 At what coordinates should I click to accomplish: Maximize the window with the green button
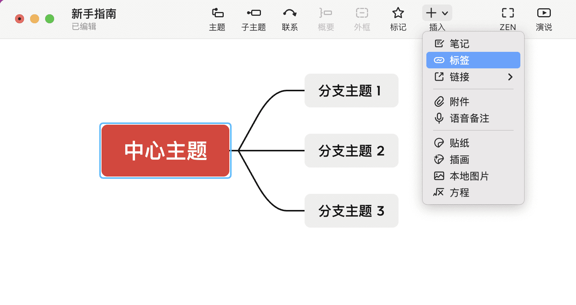click(x=50, y=18)
